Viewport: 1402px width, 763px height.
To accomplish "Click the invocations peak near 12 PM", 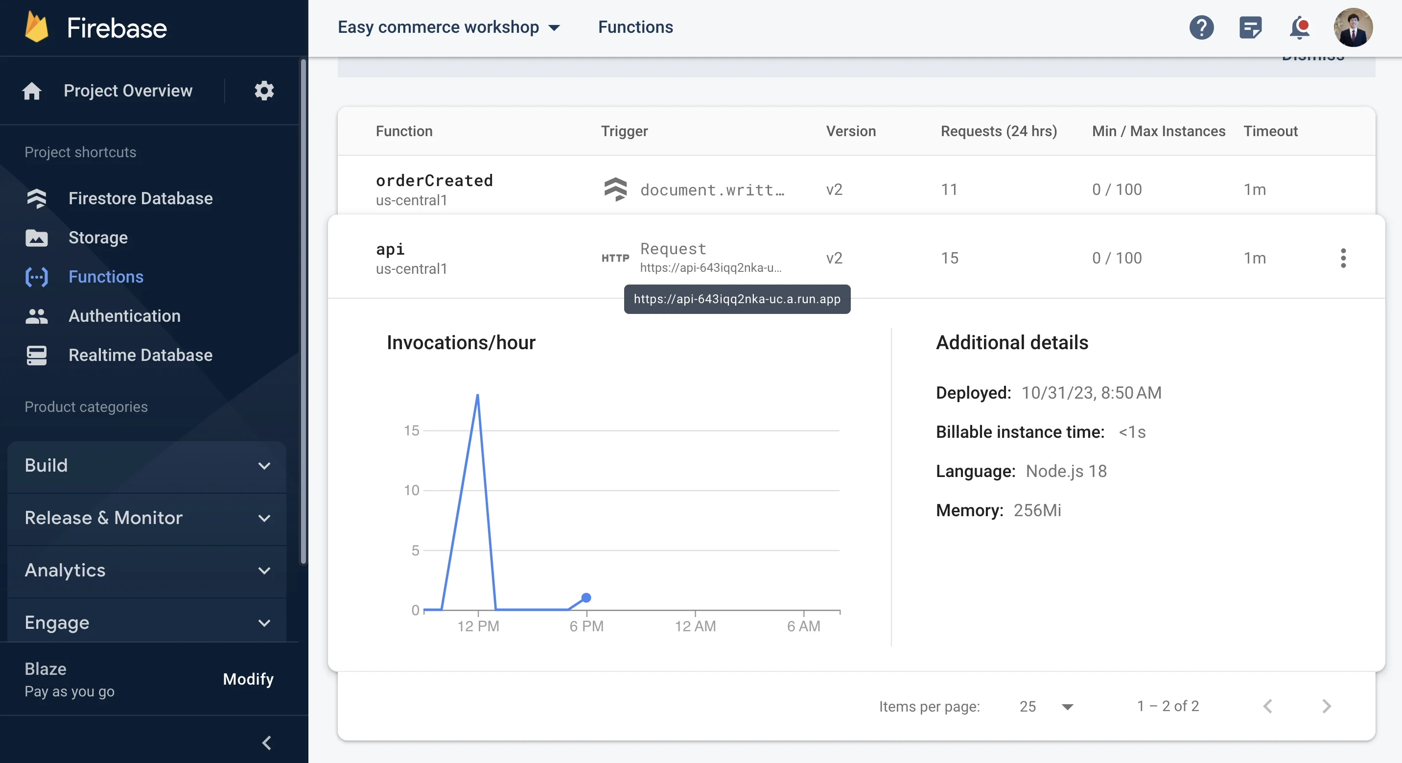I will [477, 395].
